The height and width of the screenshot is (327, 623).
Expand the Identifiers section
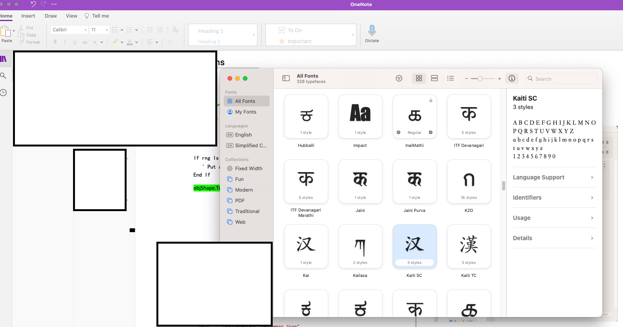[554, 198]
